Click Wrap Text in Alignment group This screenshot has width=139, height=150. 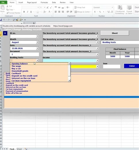click(x=80, y=7)
